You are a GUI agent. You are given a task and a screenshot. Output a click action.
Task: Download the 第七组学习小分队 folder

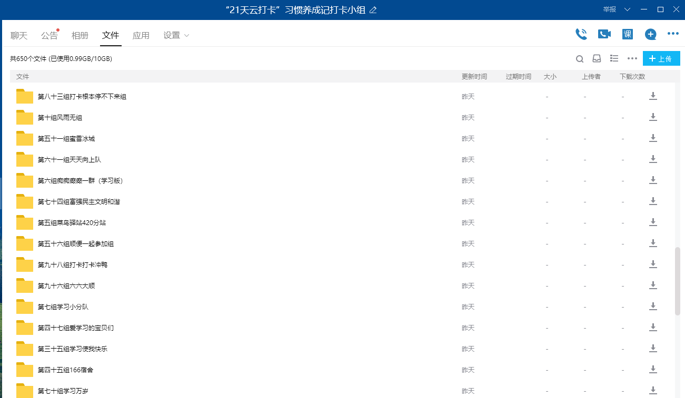coord(653,307)
